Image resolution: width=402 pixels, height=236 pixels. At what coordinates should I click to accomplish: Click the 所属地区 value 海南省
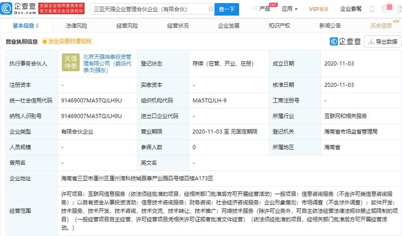coord(332,147)
